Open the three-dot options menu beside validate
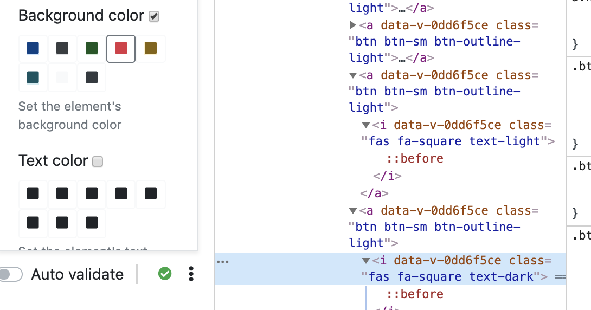 pos(191,274)
